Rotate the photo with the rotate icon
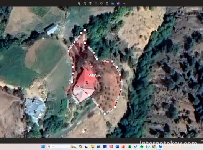The width and height of the screenshot is (203, 150). tap(85, 3)
